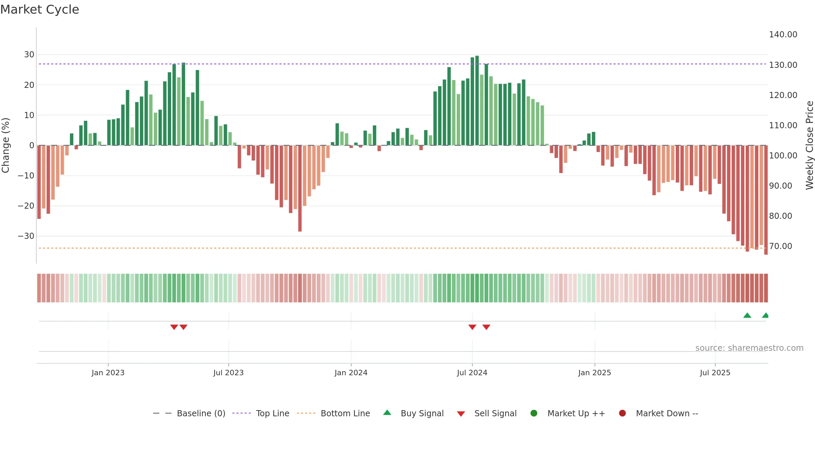Toggle the Baseline (0) legend label
Screen dimensions: 815x458
coord(201,413)
